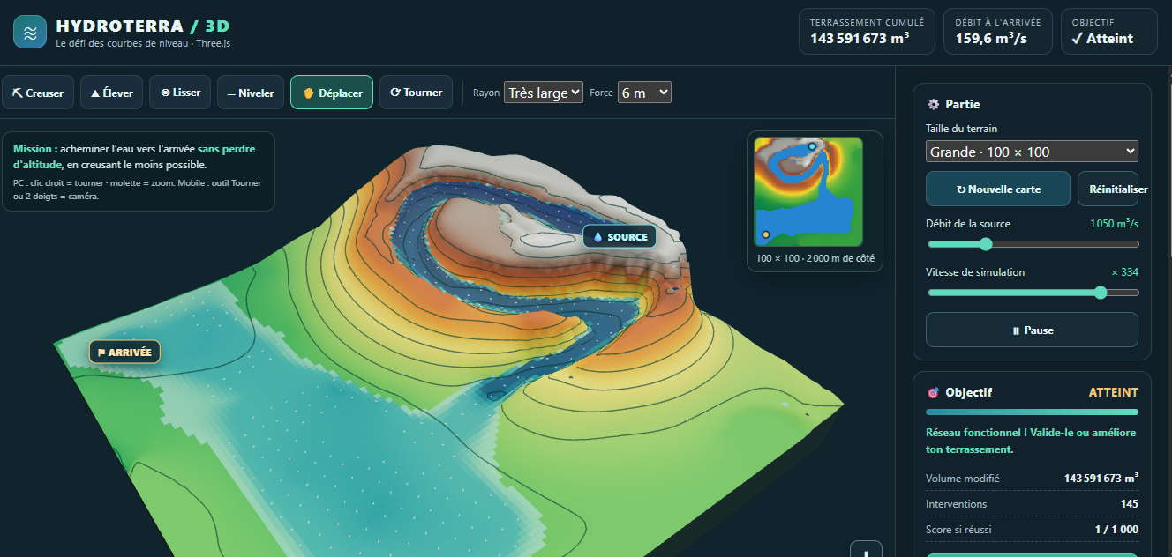Toggle the Déplacer pan tool
This screenshot has width=1172, height=557.
[x=332, y=93]
